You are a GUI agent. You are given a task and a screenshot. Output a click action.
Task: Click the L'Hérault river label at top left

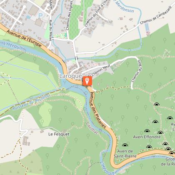[x=13, y=46]
